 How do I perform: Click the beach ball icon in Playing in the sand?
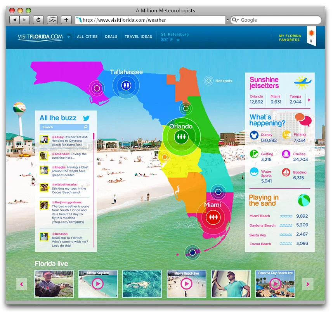[304, 200]
